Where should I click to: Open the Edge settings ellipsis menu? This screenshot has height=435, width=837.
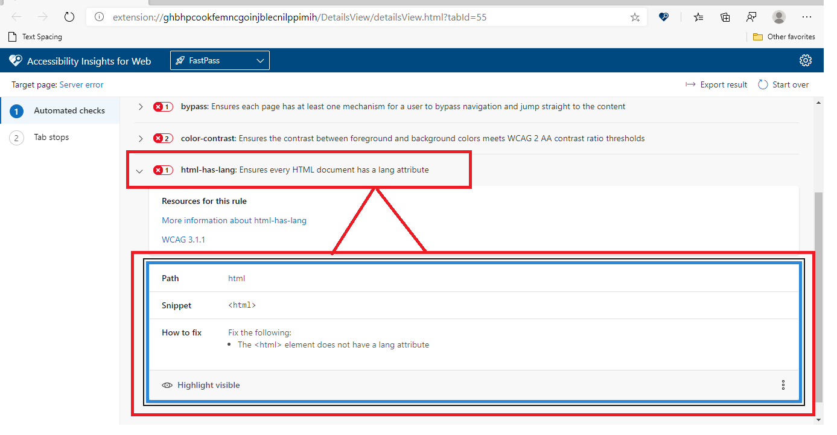pos(807,17)
